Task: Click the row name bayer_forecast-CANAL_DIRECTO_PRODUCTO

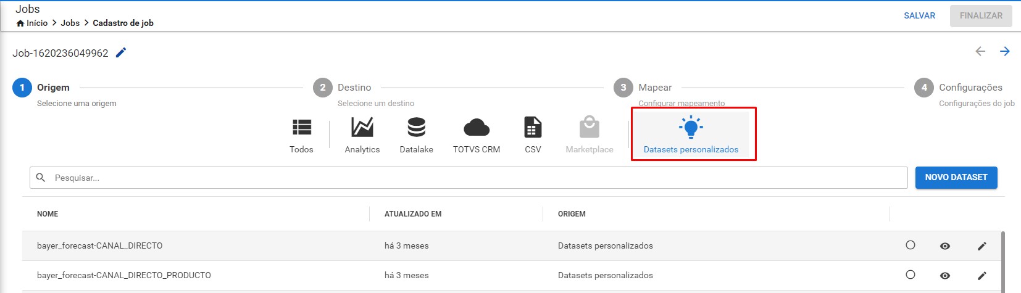Action: coord(123,275)
